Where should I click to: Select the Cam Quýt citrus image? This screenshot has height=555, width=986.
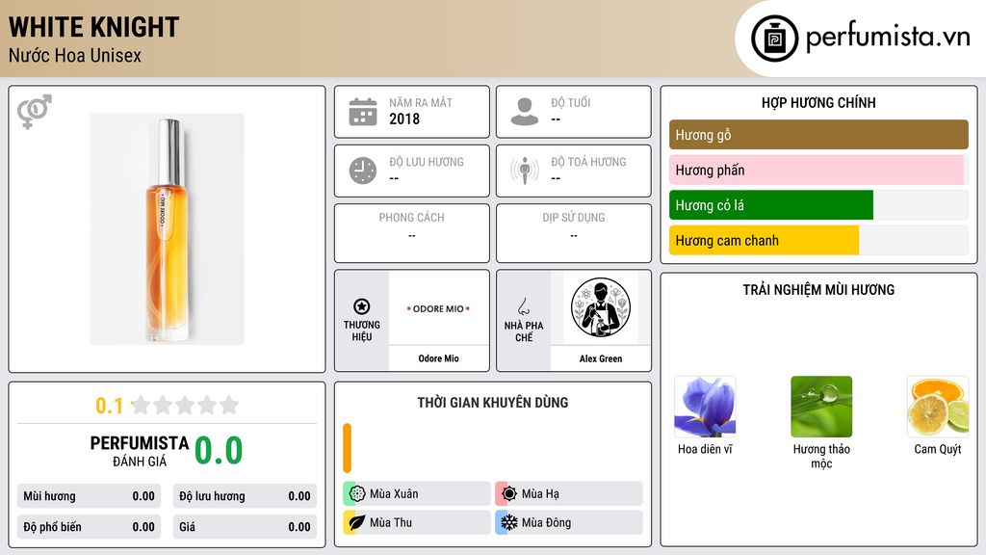[938, 407]
